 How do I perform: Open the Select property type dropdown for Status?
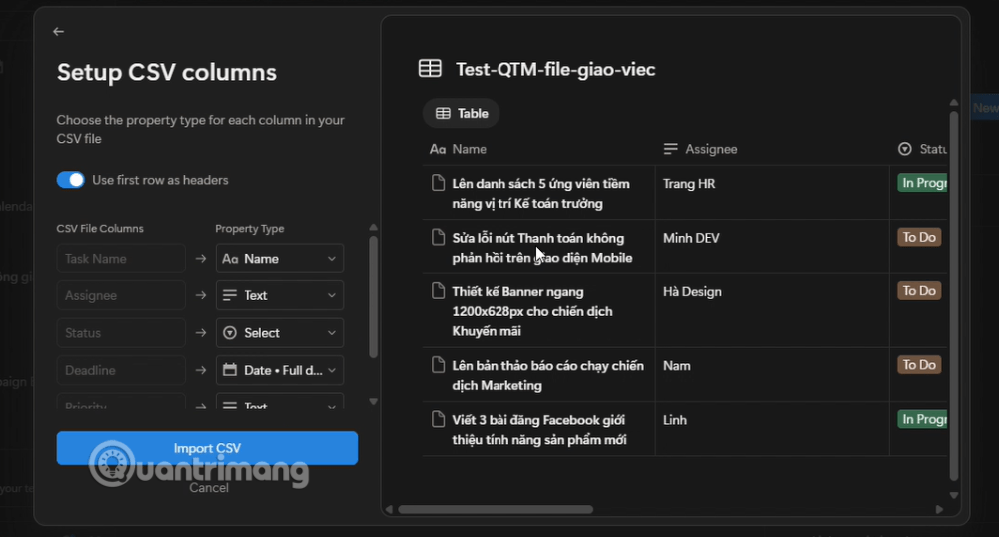coord(280,332)
